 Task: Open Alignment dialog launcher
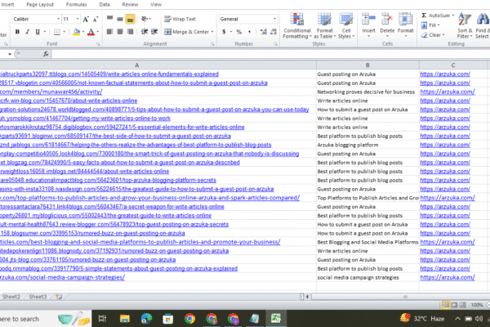click(x=212, y=44)
